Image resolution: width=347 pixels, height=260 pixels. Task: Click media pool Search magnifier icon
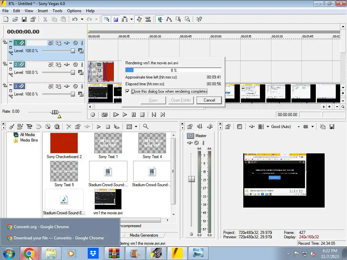tap(146, 127)
